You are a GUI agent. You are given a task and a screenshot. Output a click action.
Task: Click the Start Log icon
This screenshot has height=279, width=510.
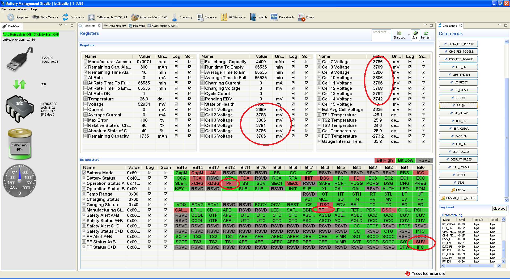point(399,35)
